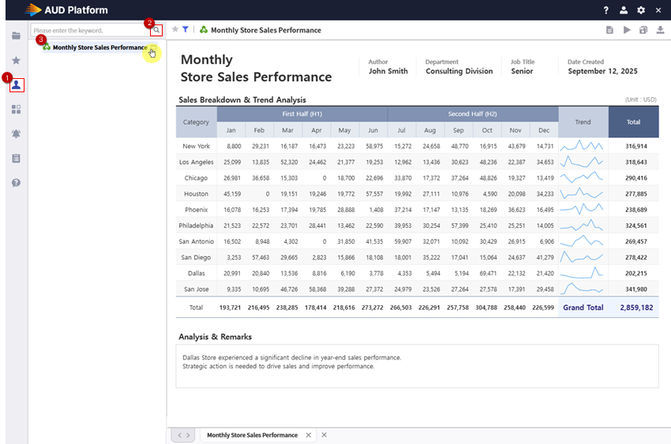The image size is (671, 444).
Task: Click the previous tab arrow at bottom
Action: click(x=179, y=435)
